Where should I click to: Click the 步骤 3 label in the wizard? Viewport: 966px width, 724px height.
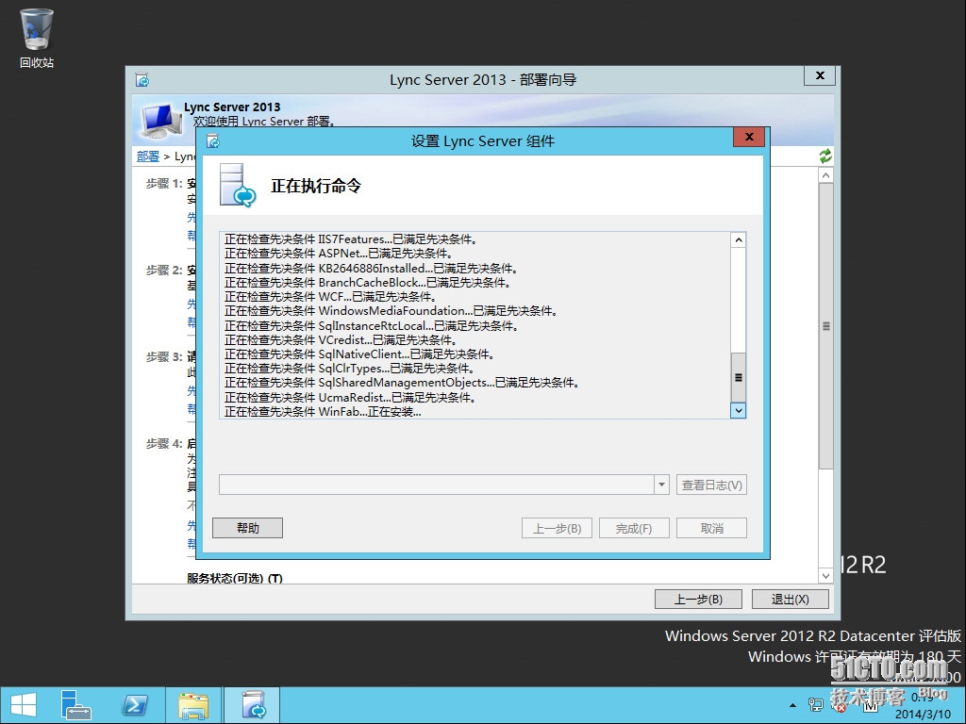[x=164, y=357]
